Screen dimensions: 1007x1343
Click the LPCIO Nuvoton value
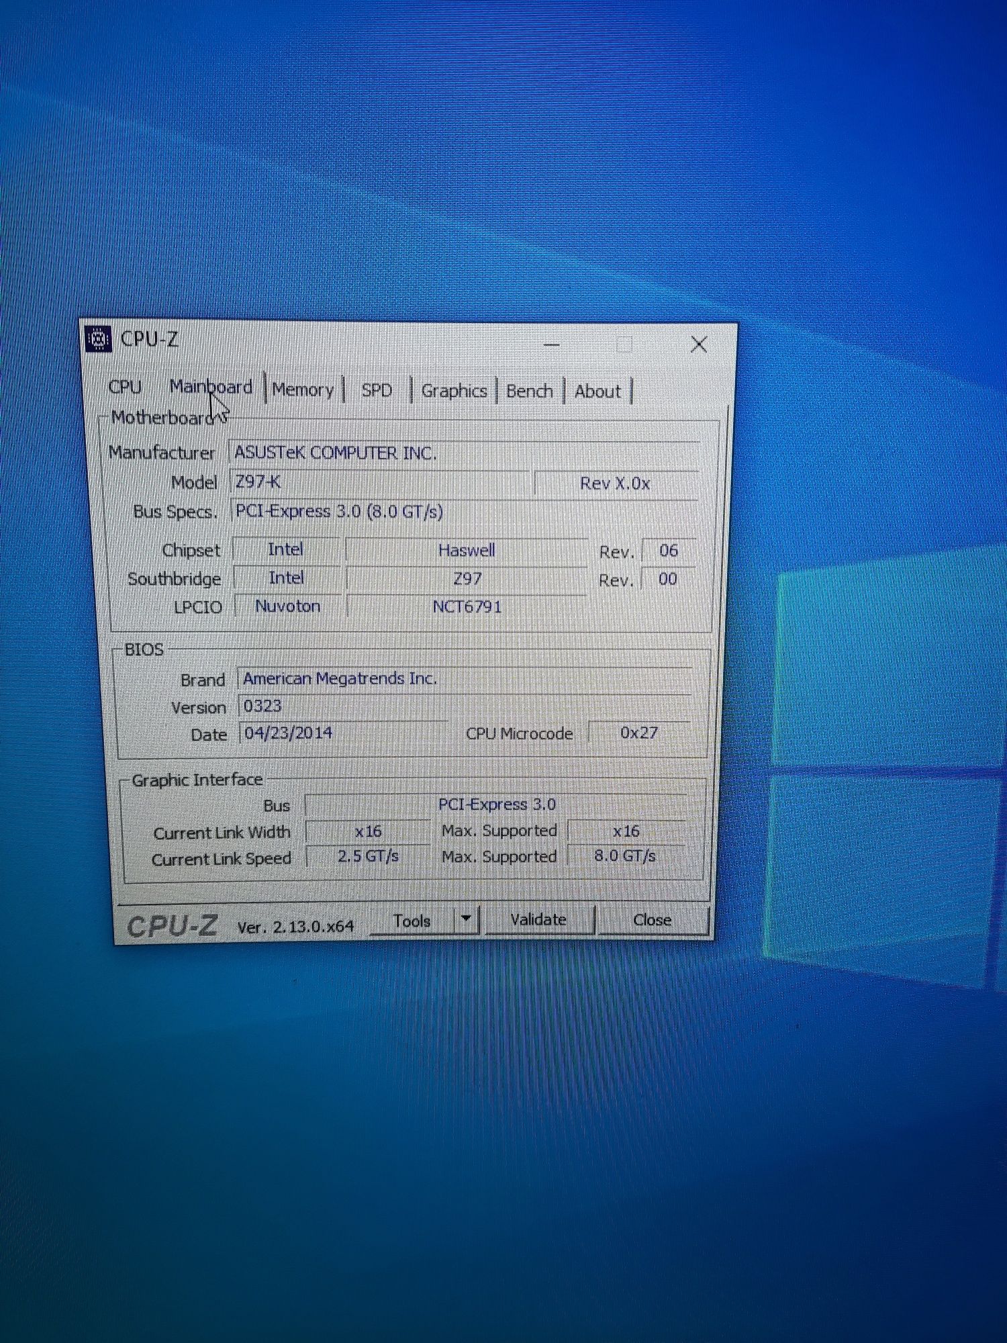(287, 606)
